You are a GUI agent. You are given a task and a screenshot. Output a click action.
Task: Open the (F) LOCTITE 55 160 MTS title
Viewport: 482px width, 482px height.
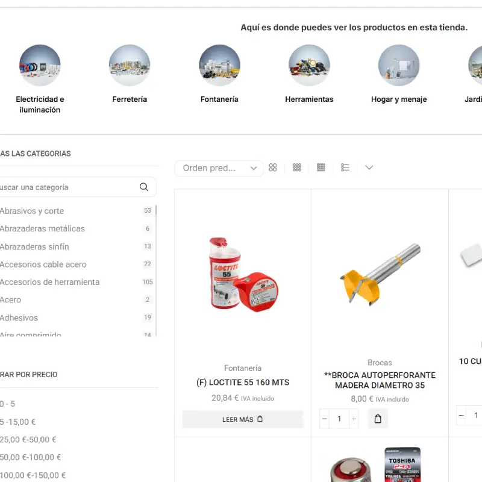(243, 383)
